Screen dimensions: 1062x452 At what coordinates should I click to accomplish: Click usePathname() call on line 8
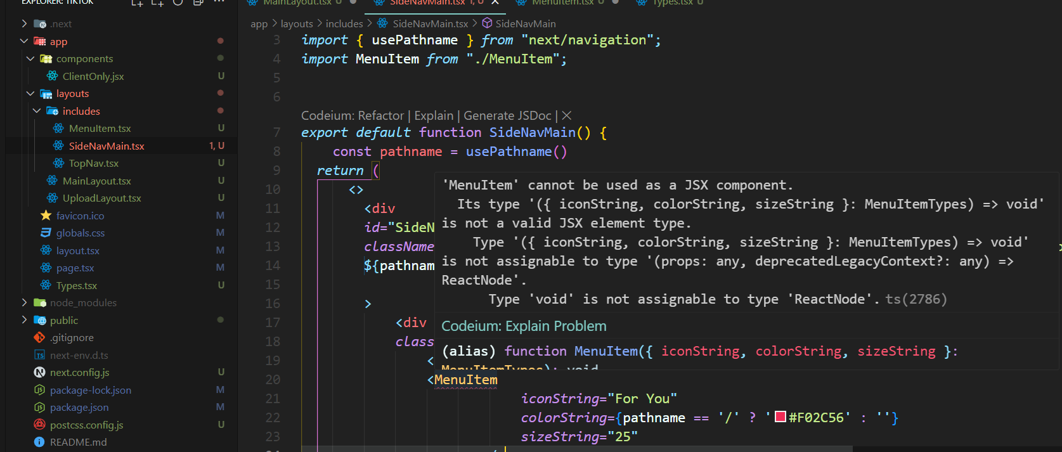(x=516, y=152)
